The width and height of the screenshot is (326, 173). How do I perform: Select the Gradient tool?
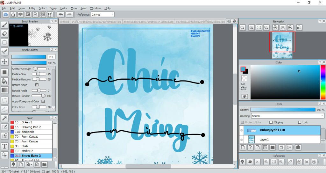[4, 90]
